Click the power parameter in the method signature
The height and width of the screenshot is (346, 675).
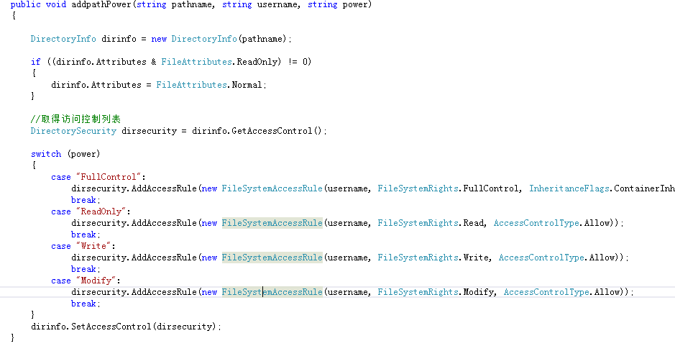(355, 5)
